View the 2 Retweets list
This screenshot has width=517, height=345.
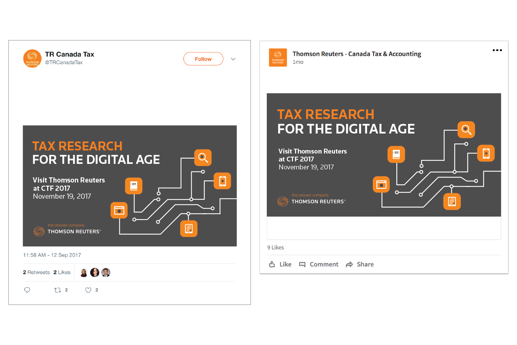pyautogui.click(x=36, y=272)
